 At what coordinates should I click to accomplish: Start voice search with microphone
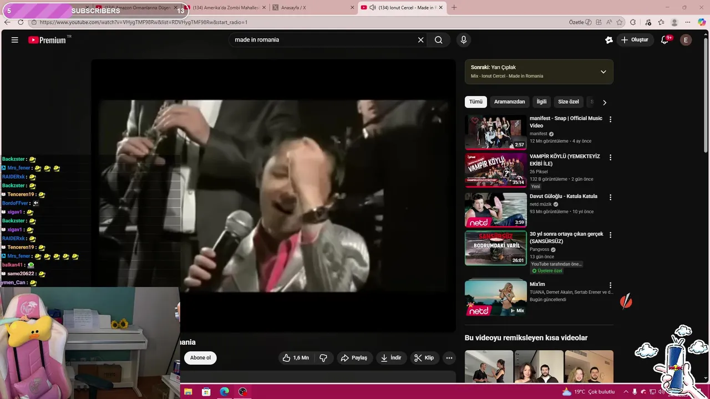click(x=464, y=40)
